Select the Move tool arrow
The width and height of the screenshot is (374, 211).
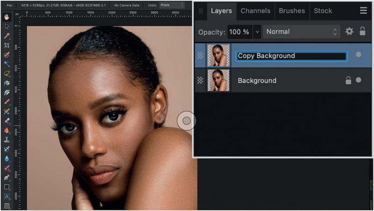click(7, 26)
